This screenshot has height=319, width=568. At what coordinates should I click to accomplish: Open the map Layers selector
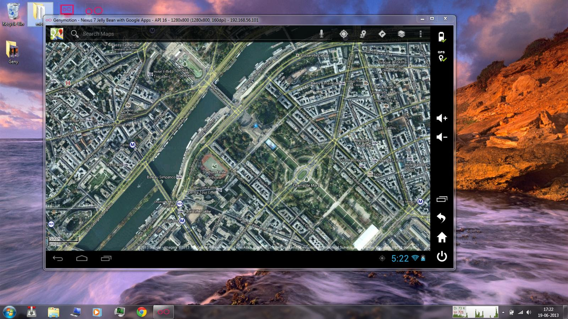[401, 34]
